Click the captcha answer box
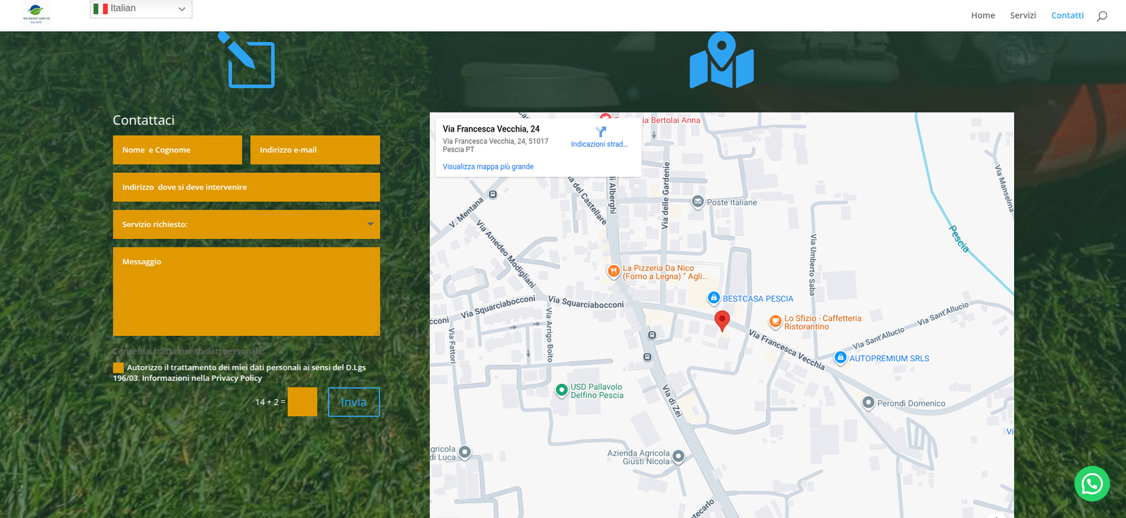1126x518 pixels. (302, 402)
